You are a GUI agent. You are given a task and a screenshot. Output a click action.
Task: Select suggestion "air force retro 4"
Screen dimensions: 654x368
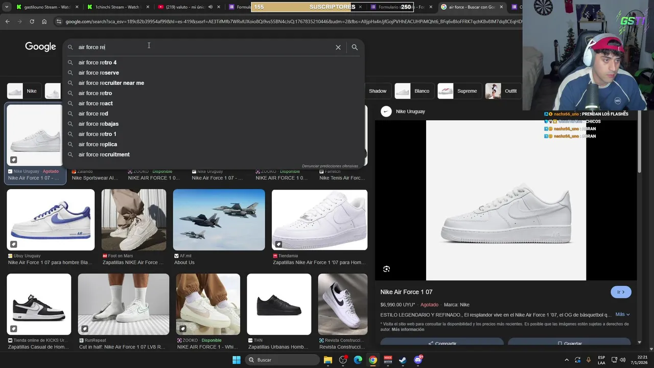[214, 62]
